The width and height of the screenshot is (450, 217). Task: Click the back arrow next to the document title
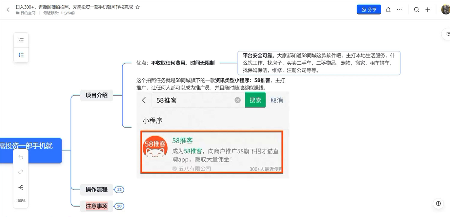(8, 9)
